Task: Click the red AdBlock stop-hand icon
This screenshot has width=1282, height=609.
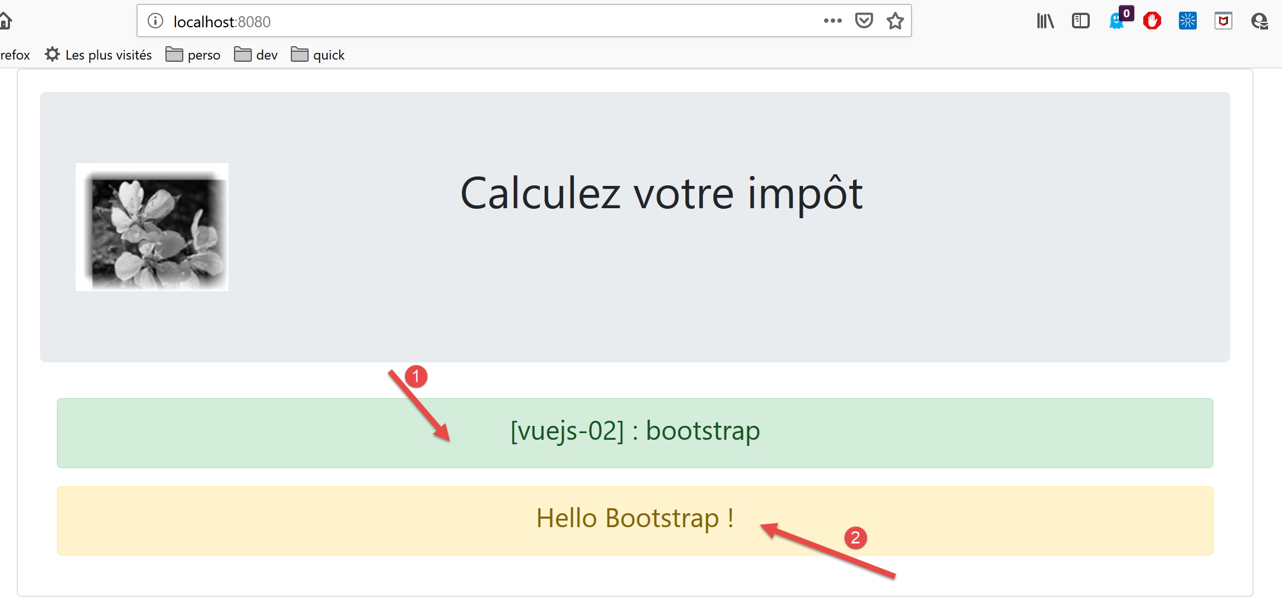Action: [x=1152, y=21]
